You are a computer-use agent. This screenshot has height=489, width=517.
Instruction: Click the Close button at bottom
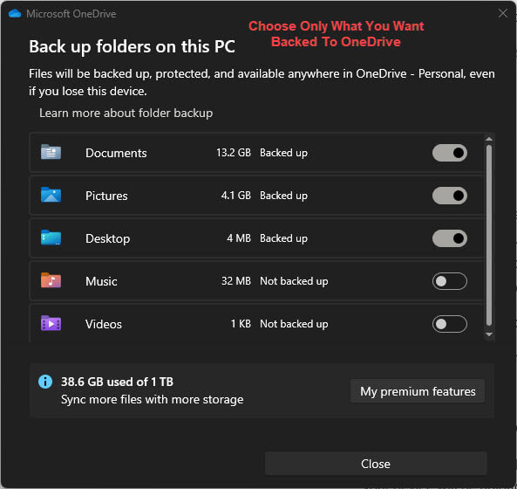(x=376, y=464)
